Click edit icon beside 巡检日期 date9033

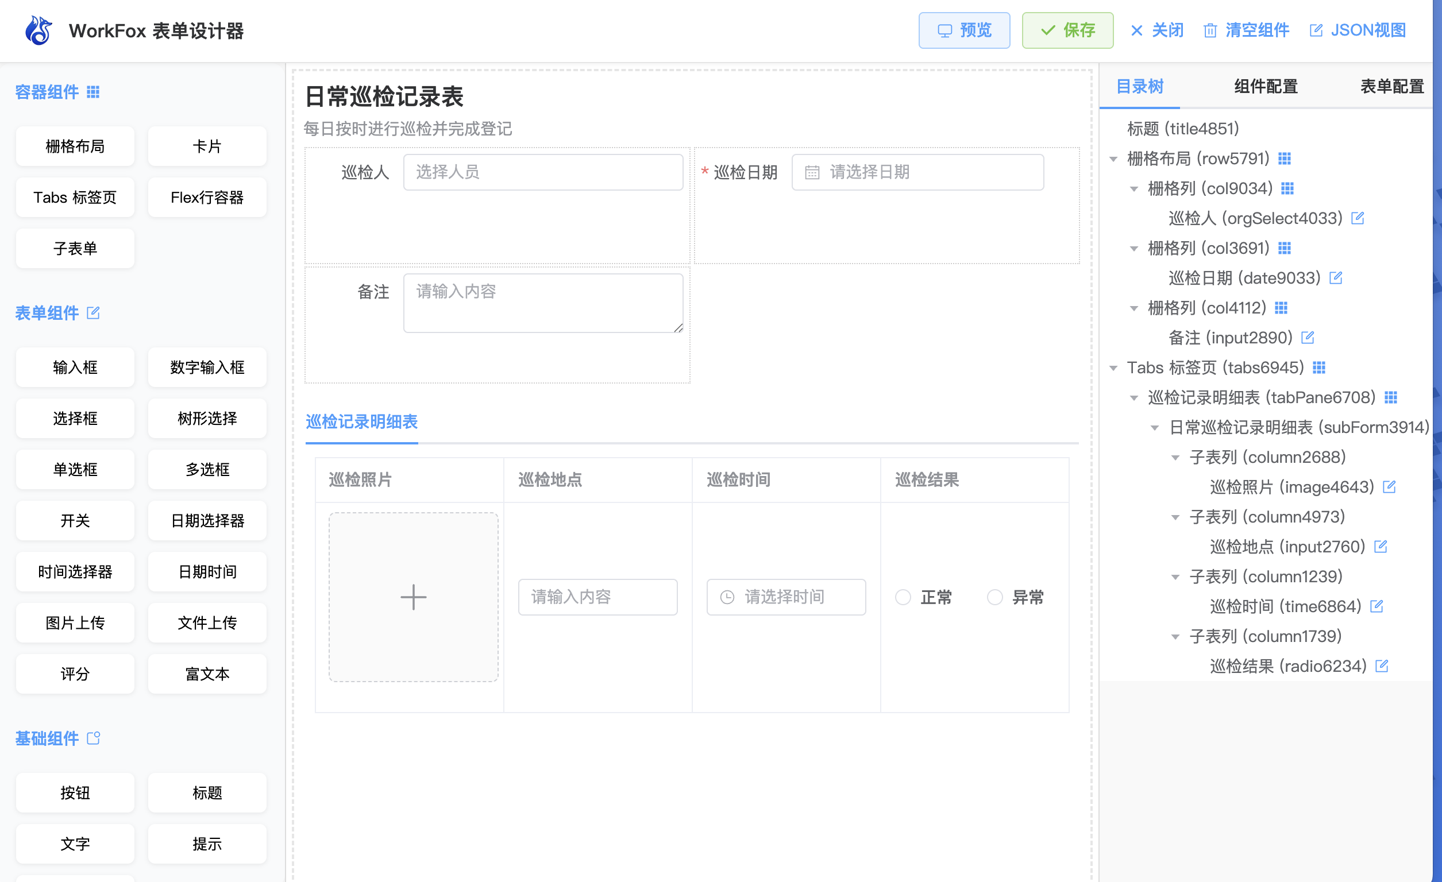pos(1336,278)
